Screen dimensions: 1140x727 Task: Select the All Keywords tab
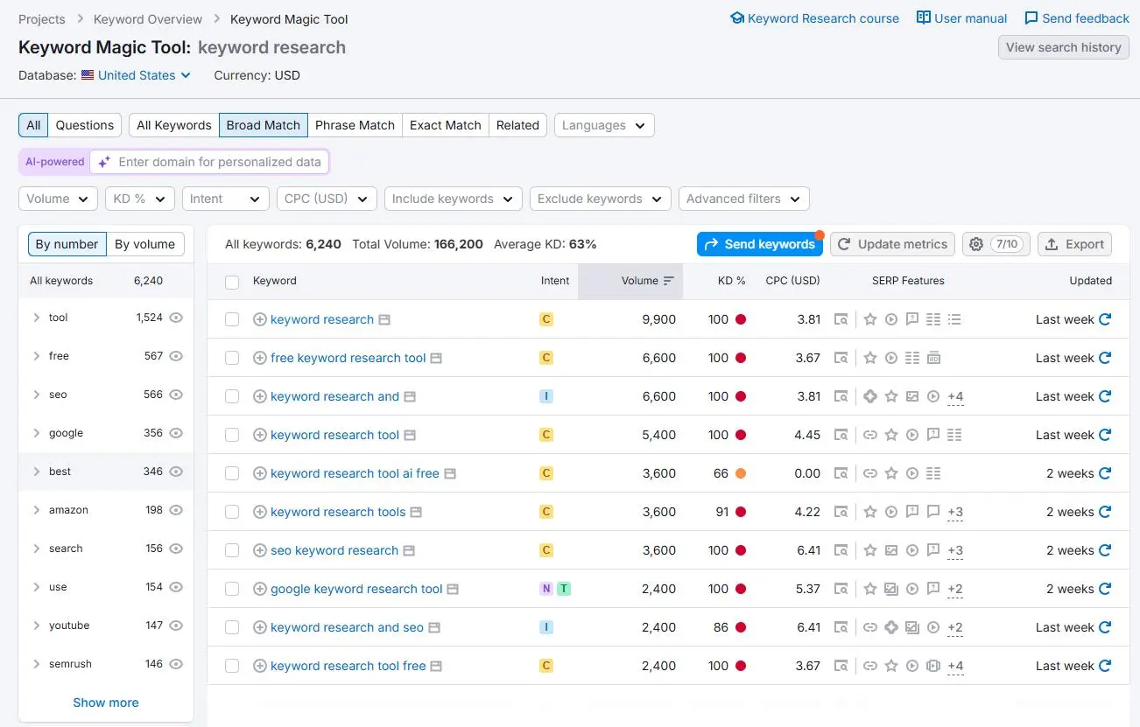pyautogui.click(x=174, y=125)
